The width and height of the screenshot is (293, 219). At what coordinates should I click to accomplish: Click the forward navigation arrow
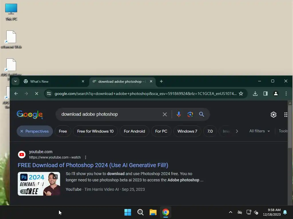(x=26, y=94)
